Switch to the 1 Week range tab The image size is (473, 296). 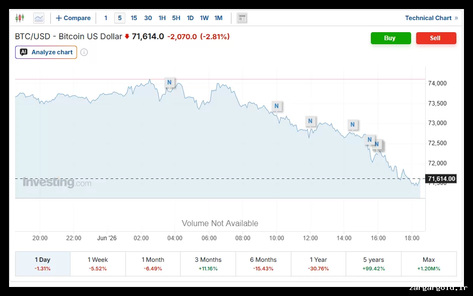[x=98, y=264]
